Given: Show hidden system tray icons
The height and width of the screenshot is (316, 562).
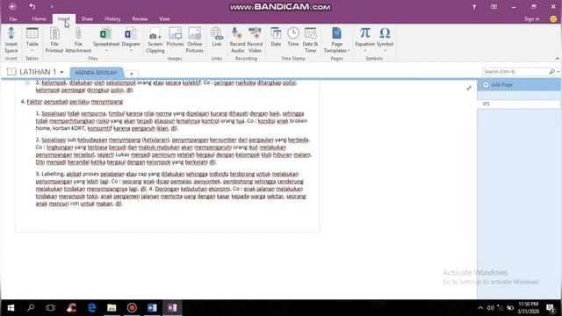Looking at the screenshot, I should 480,308.
